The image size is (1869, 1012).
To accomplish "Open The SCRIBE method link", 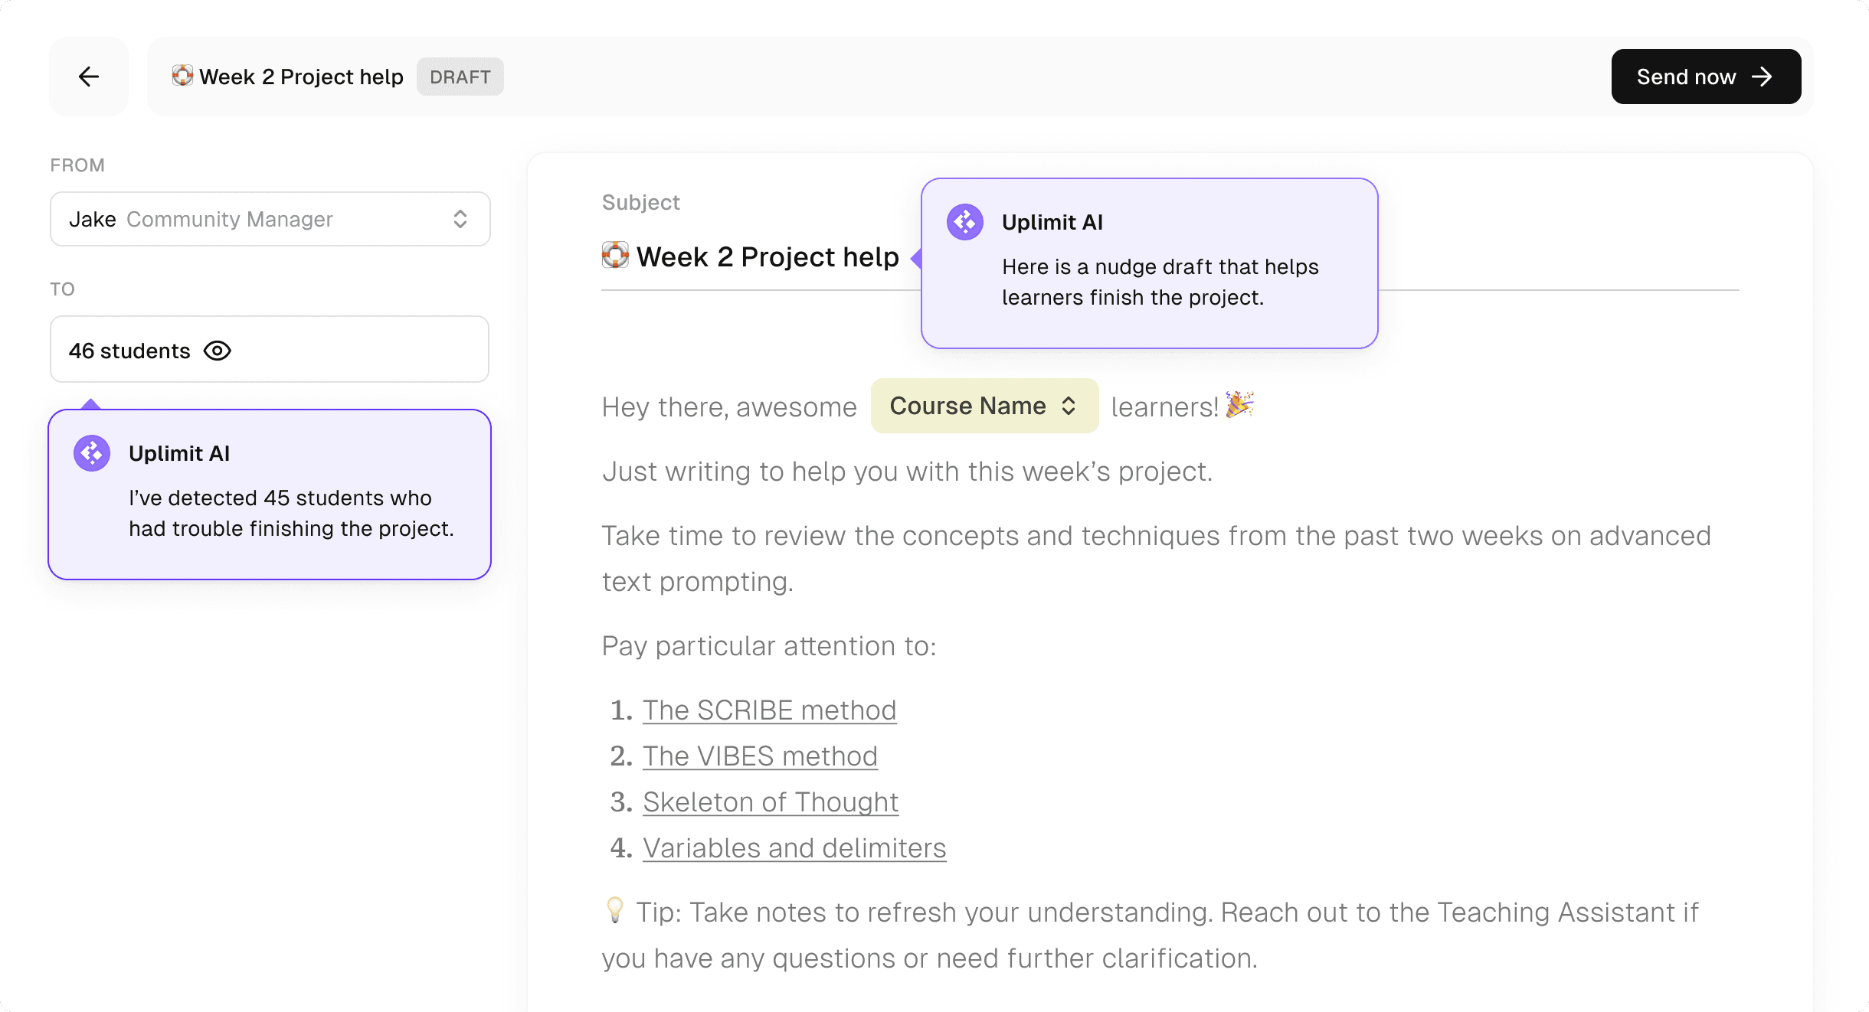I will pyautogui.click(x=769, y=710).
